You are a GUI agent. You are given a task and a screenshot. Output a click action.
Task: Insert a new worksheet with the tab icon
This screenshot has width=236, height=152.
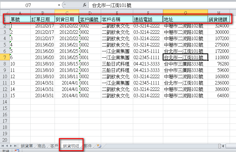point(99,146)
